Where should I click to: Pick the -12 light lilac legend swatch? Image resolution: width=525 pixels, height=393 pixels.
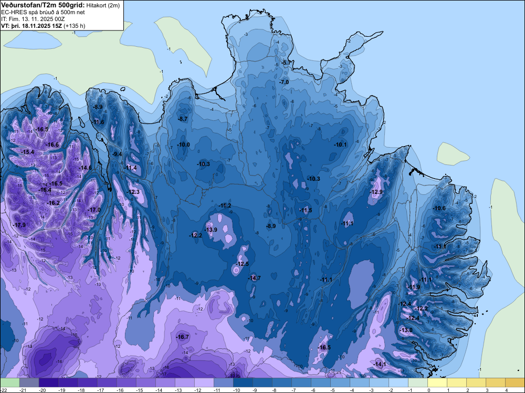204,382
